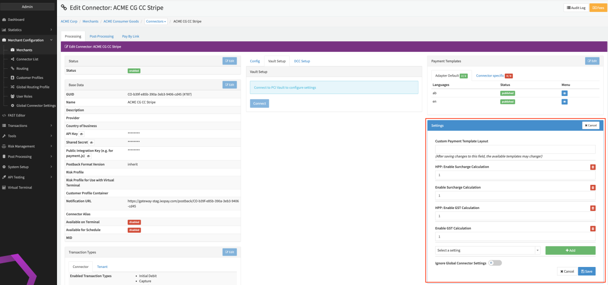Screen dimensions: 608x285
Task: Toggle Ignore Global Connector Settings switch
Action: click(x=495, y=263)
